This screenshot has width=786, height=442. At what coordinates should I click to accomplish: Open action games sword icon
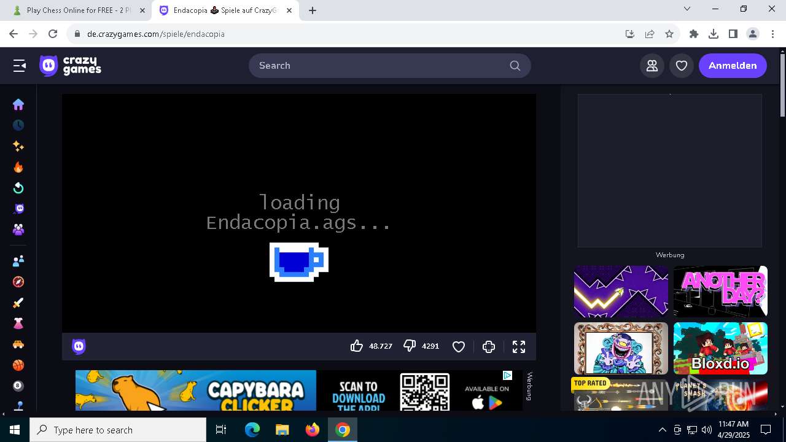click(x=18, y=303)
